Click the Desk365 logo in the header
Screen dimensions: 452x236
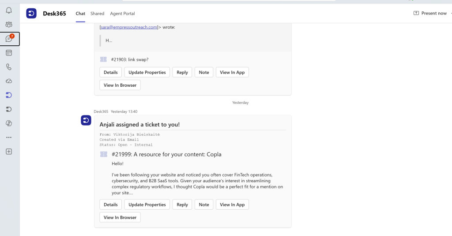(x=31, y=13)
